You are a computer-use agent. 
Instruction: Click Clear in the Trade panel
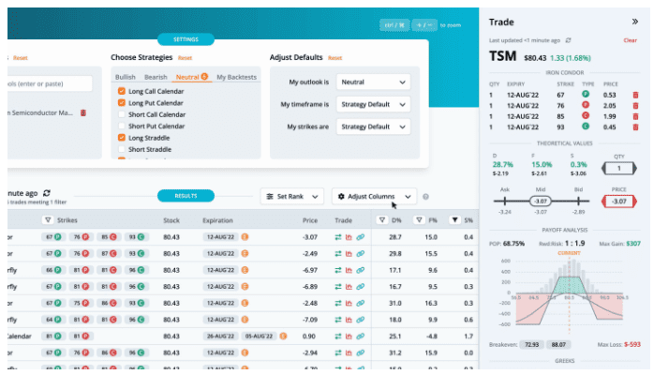(x=630, y=40)
